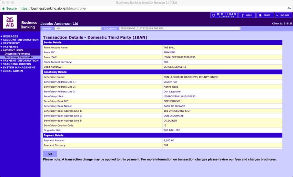Screen dimensions: 293x177
Task: Click the From Account Currency value EUR
Action: pyautogui.click(x=166, y=62)
